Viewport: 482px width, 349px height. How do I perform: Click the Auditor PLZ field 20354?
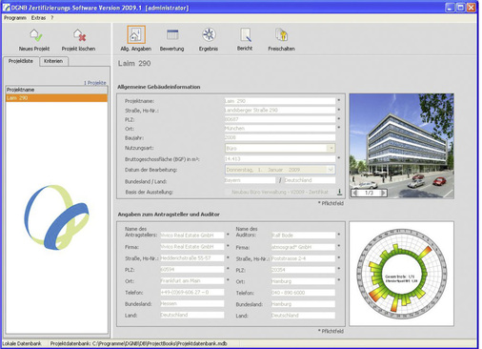click(x=303, y=270)
